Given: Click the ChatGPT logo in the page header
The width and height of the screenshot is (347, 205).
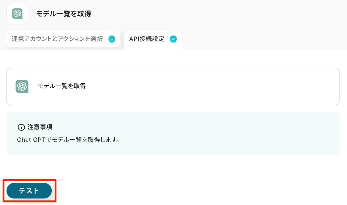Looking at the screenshot, I should 17,14.
